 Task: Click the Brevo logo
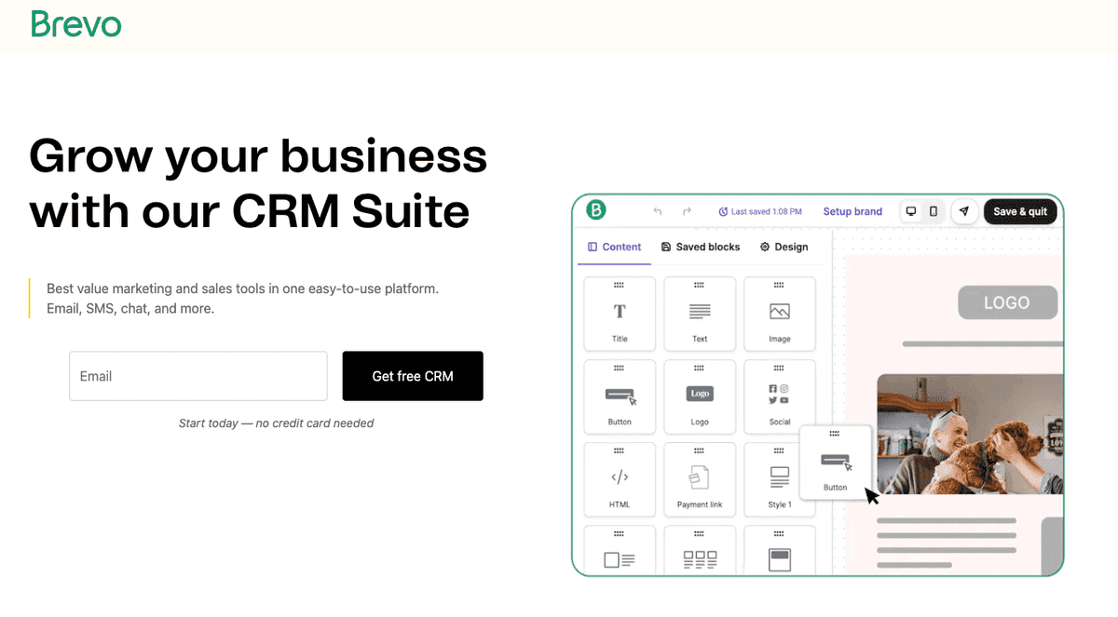[x=76, y=24]
